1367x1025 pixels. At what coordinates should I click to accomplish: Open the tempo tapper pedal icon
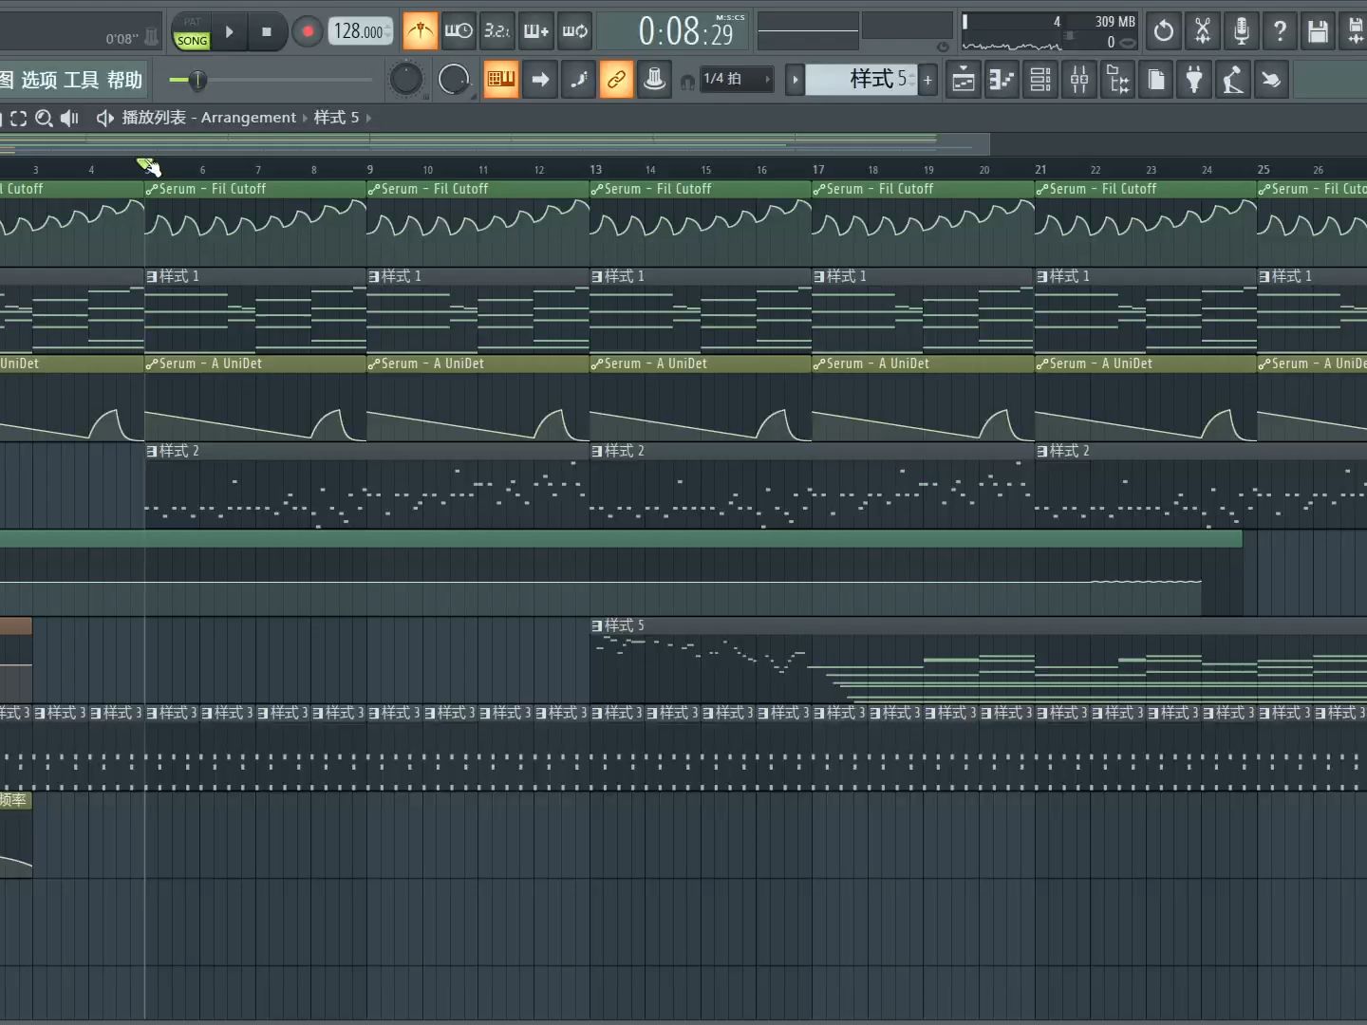point(1232,80)
